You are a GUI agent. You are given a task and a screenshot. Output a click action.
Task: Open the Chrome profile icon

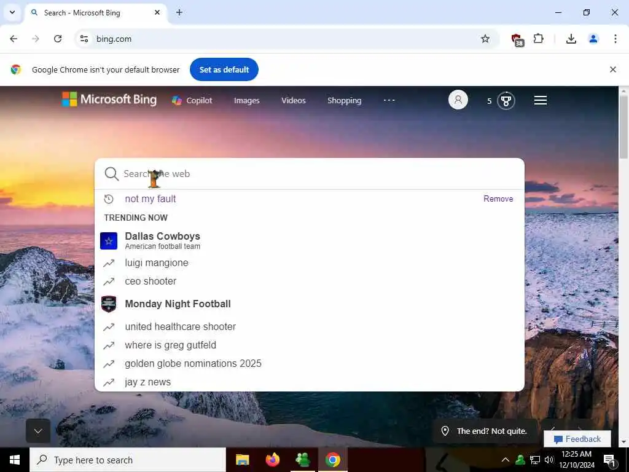(593, 39)
